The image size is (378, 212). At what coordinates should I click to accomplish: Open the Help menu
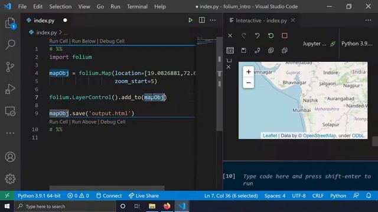coord(160,6)
